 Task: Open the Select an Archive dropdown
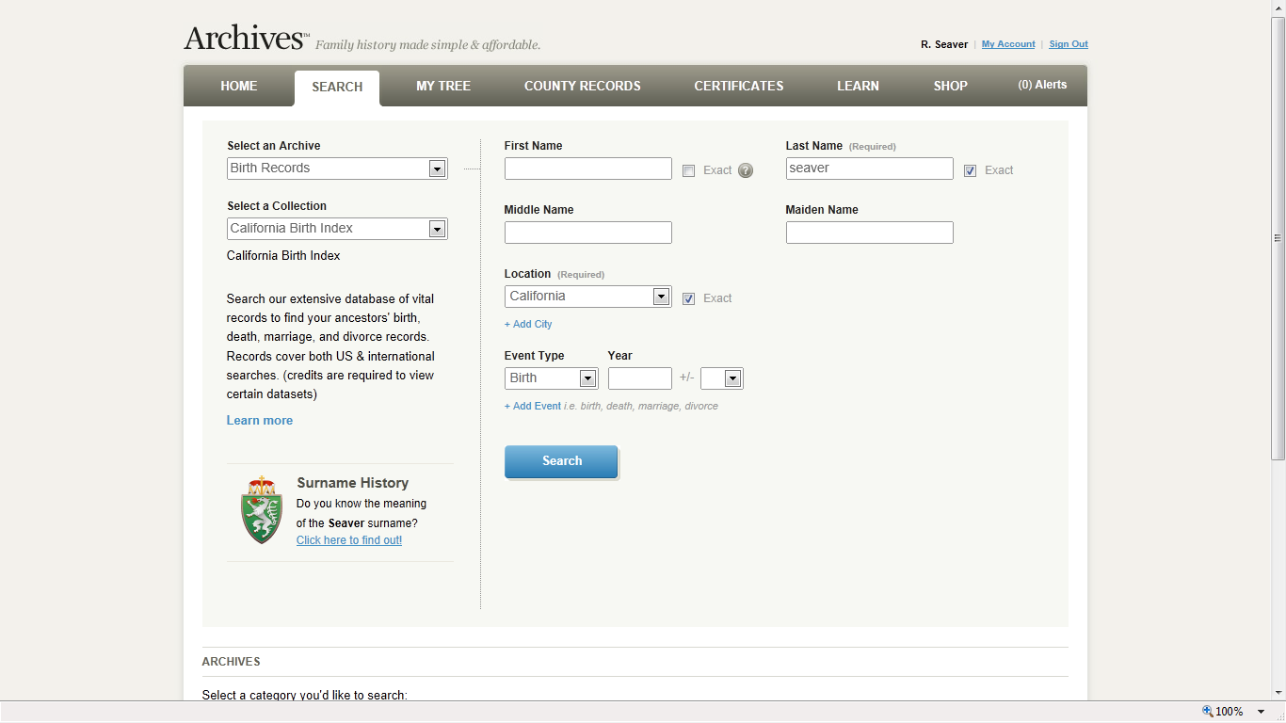click(x=436, y=169)
